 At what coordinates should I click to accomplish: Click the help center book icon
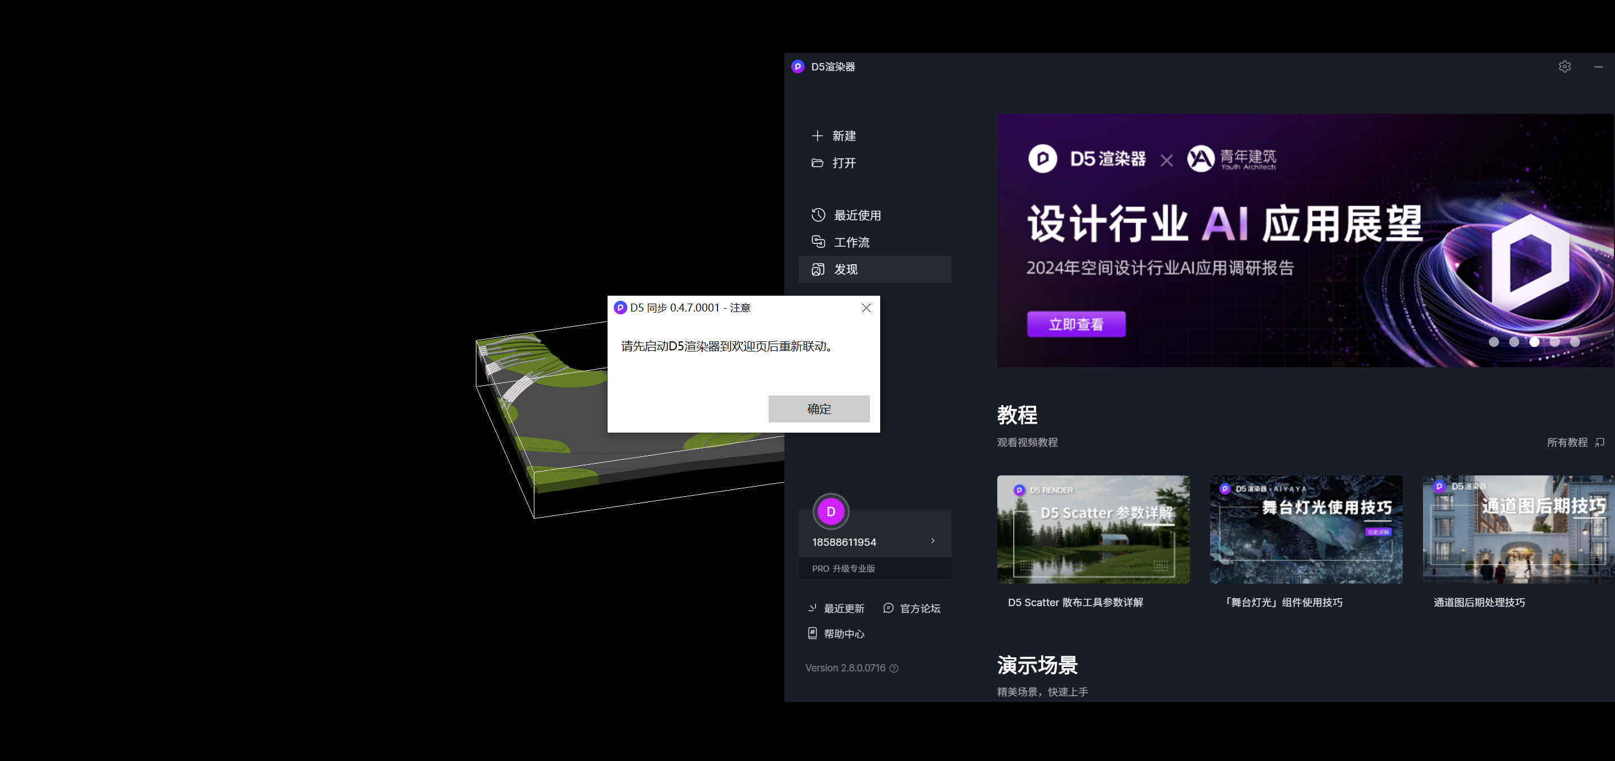click(x=813, y=633)
